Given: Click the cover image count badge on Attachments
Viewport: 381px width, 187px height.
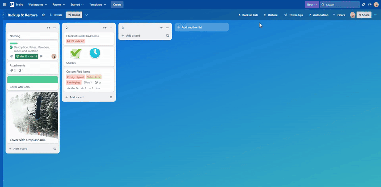Looking at the screenshot, I should (x=21, y=71).
